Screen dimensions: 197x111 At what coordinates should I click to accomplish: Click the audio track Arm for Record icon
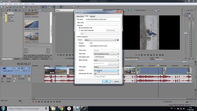click(13, 76)
